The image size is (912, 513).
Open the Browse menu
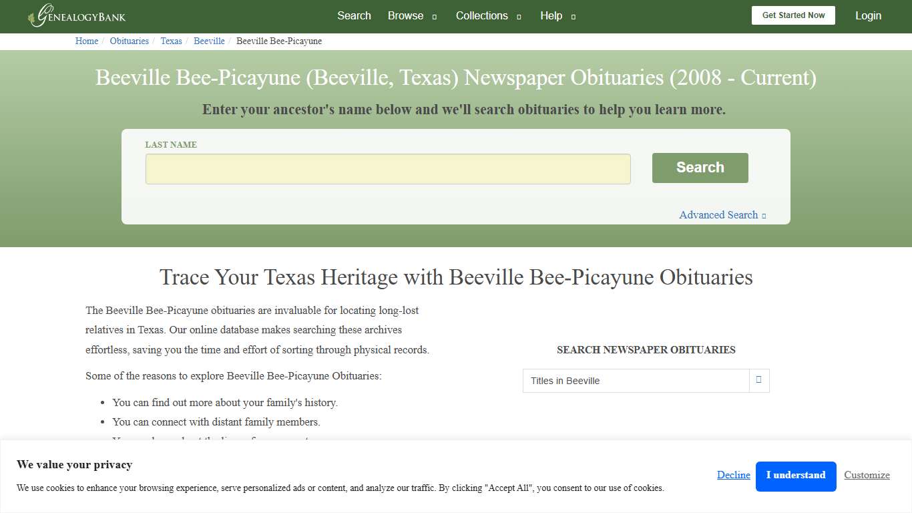[x=405, y=15]
